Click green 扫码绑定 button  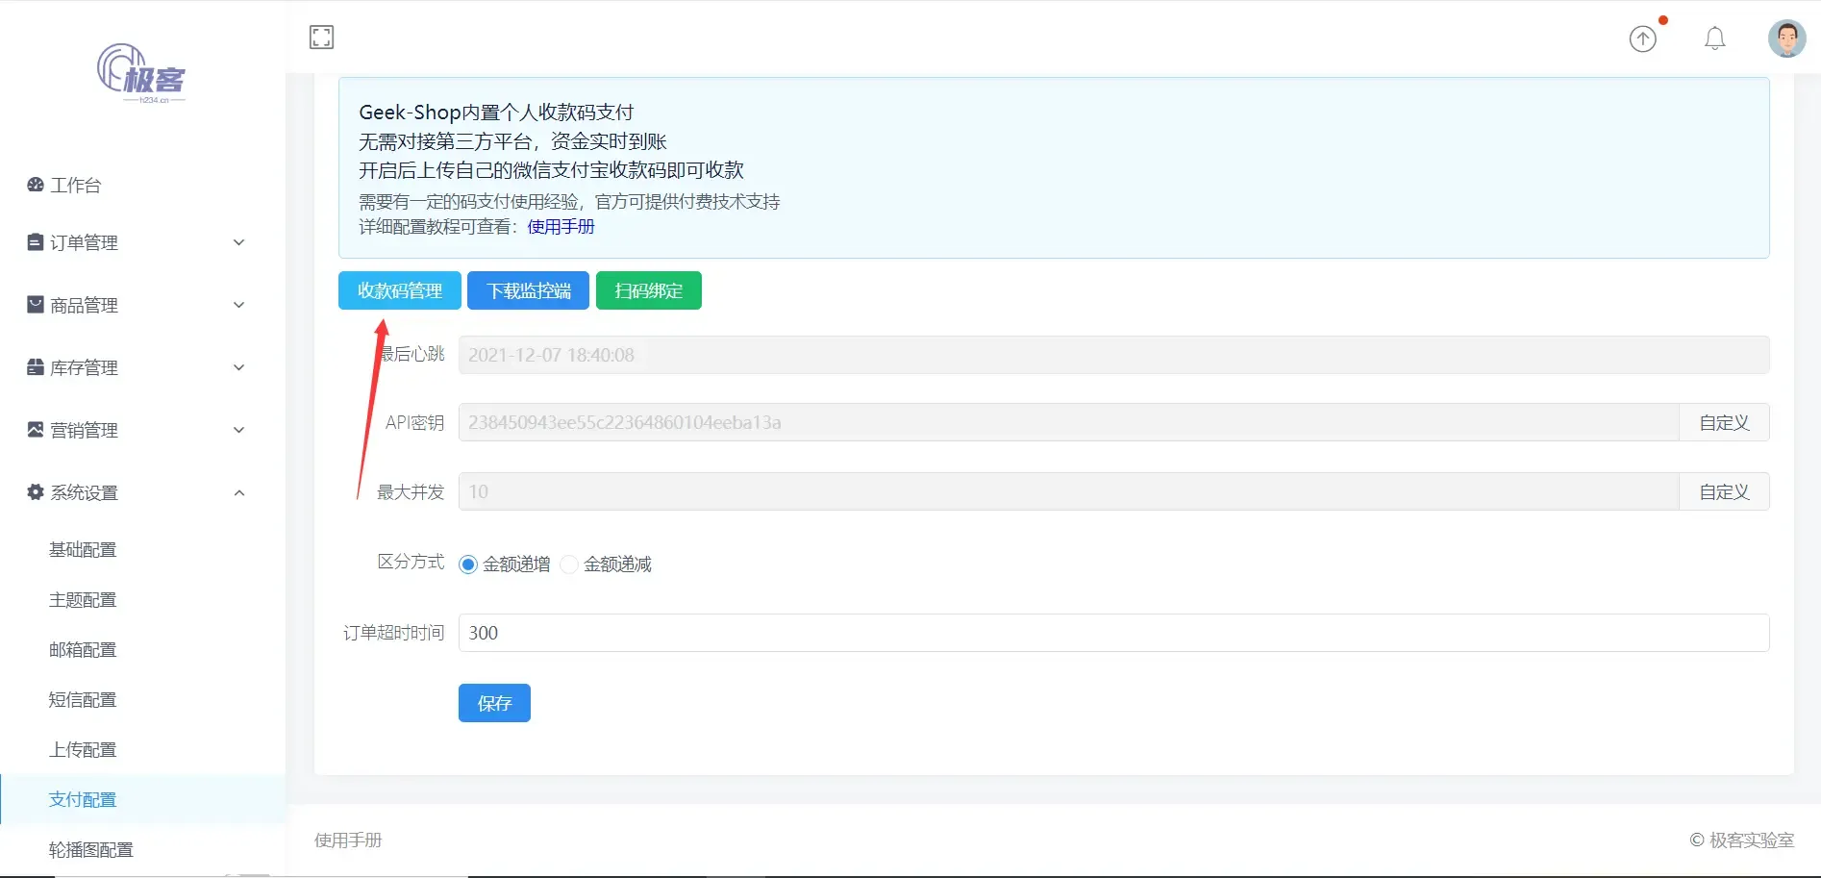click(649, 290)
